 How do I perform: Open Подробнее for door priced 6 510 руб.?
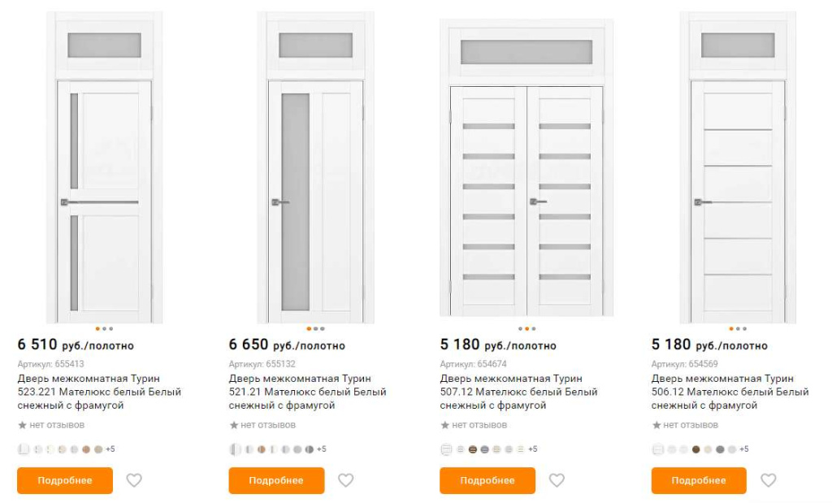[x=65, y=480]
